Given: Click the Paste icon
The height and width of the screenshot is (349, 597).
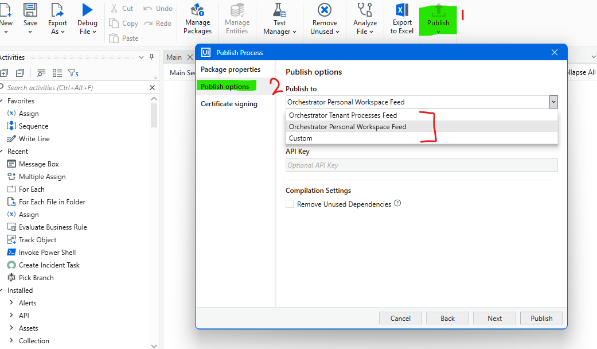Looking at the screenshot, I should coord(124,38).
